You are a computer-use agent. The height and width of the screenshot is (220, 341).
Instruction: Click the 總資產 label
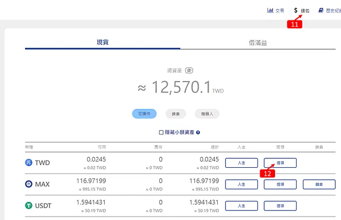click(174, 70)
